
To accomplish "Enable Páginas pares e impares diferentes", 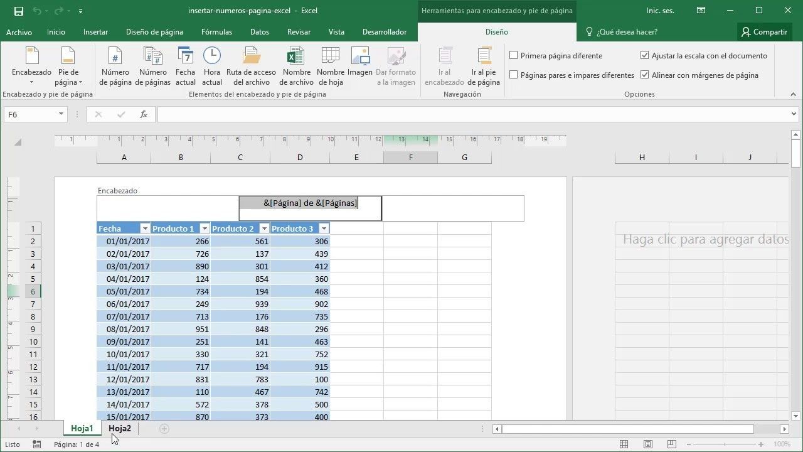I will (x=514, y=75).
